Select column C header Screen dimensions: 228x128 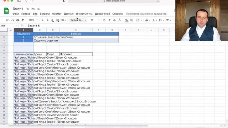(40, 30)
